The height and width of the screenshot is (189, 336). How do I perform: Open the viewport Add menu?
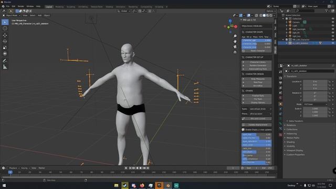pos(40,15)
